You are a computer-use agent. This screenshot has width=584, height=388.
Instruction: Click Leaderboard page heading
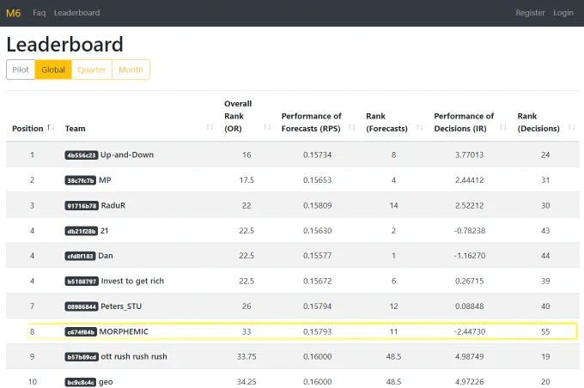click(x=64, y=45)
